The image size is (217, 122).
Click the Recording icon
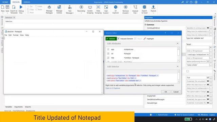coord(81,7)
